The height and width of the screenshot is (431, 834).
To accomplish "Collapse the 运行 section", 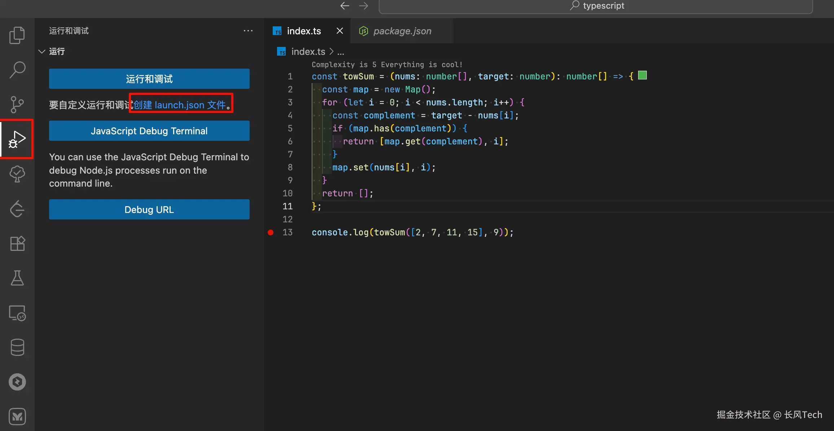I will pyautogui.click(x=42, y=52).
